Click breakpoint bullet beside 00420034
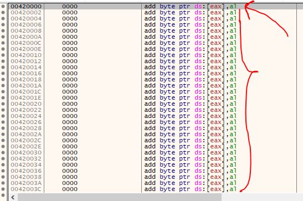303x201 pixels. click(x=3, y=164)
